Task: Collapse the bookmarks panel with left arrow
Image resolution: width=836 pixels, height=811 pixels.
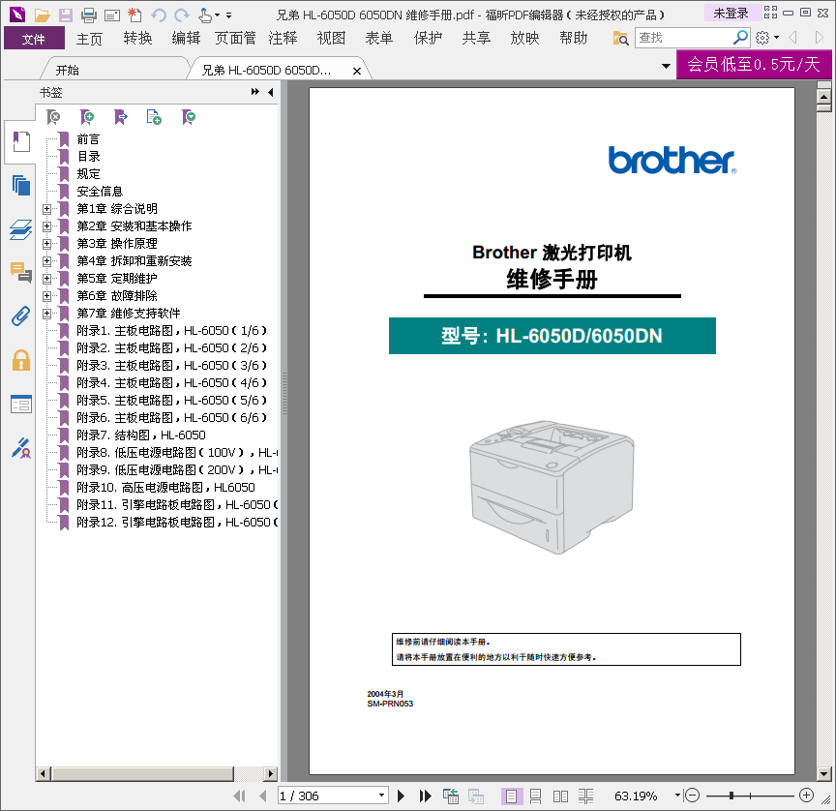Action: pyautogui.click(x=271, y=92)
